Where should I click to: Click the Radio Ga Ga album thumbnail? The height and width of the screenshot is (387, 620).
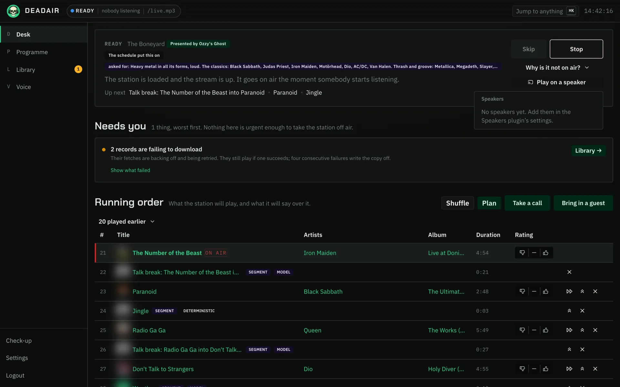(123, 330)
